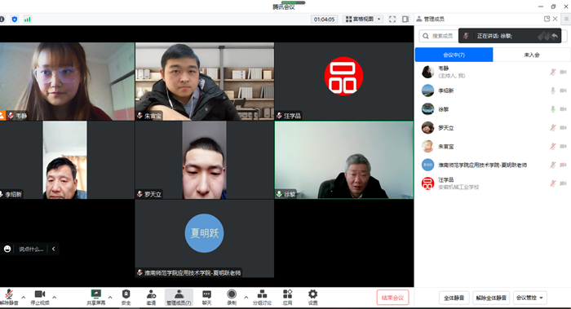571x309 pixels.
Task: Start recording with the record icon
Action: click(x=232, y=294)
